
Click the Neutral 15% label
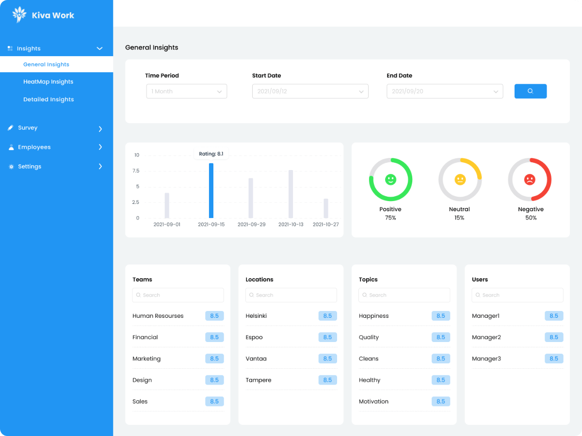pos(459,214)
